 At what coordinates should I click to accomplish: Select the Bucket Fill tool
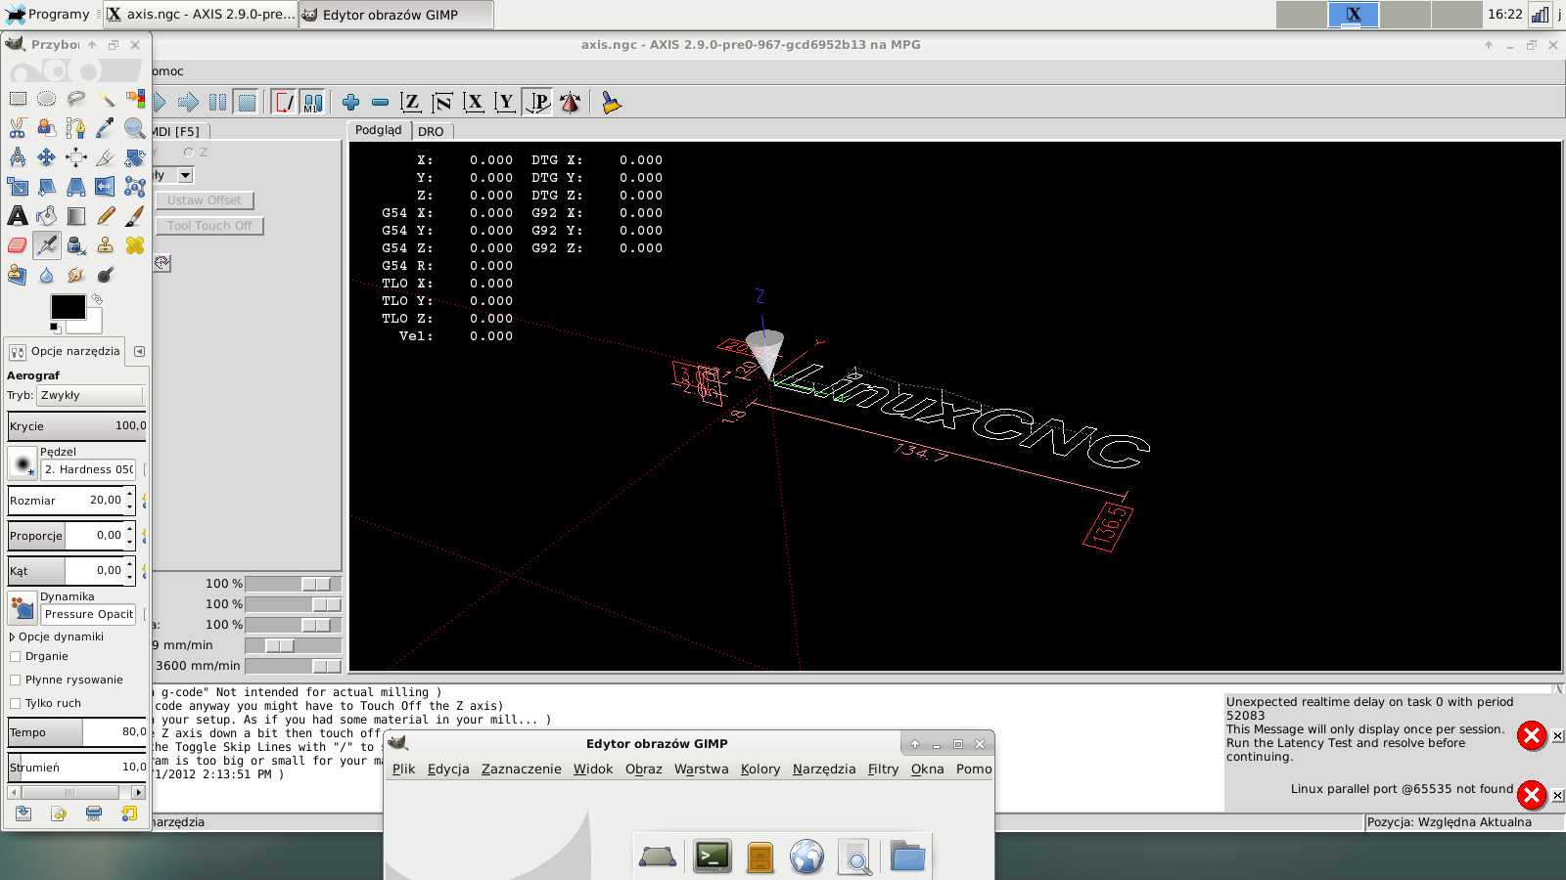click(47, 216)
